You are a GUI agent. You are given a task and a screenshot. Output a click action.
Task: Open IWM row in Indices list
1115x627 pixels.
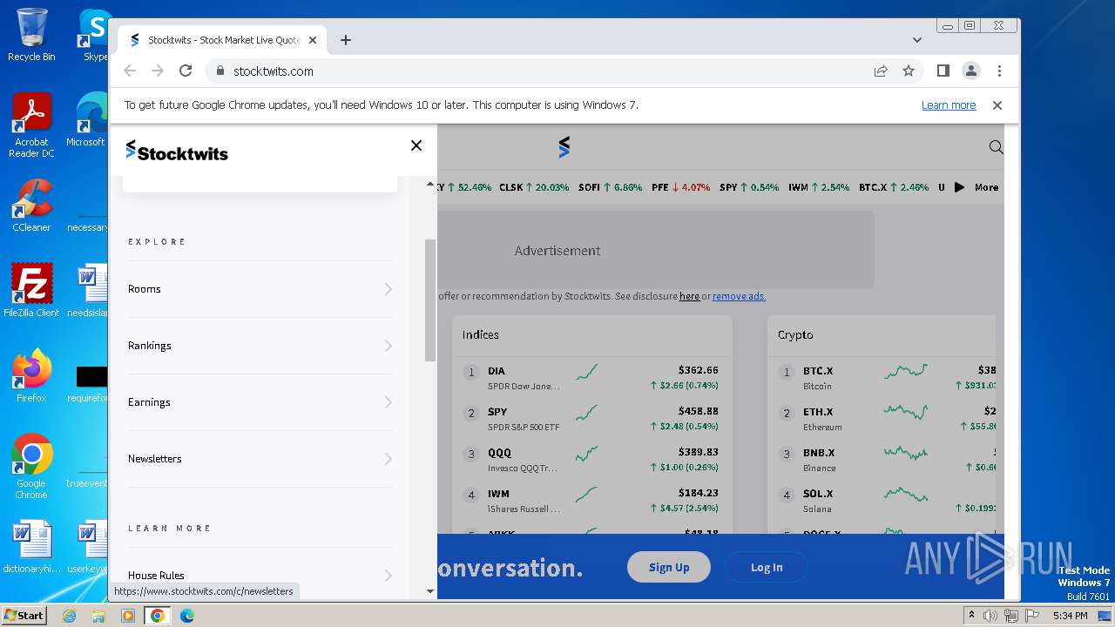pyautogui.click(x=592, y=500)
